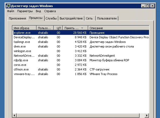Image resolution: width=160 pixels, height=118 pixels.
Task: Click the right horizontal scrollbar arrow
Action: (x=147, y=116)
